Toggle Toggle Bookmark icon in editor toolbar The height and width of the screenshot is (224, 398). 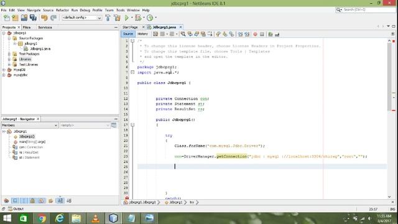[231, 34]
